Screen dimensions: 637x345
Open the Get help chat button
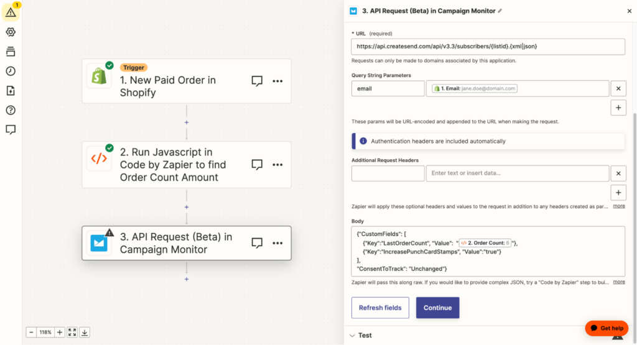click(607, 328)
